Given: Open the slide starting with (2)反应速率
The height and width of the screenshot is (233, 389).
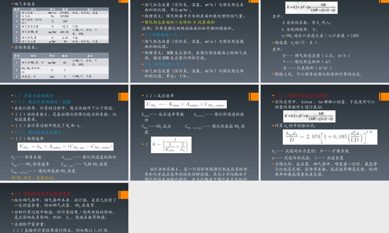Looking at the screenshot, I should (x=194, y=133).
